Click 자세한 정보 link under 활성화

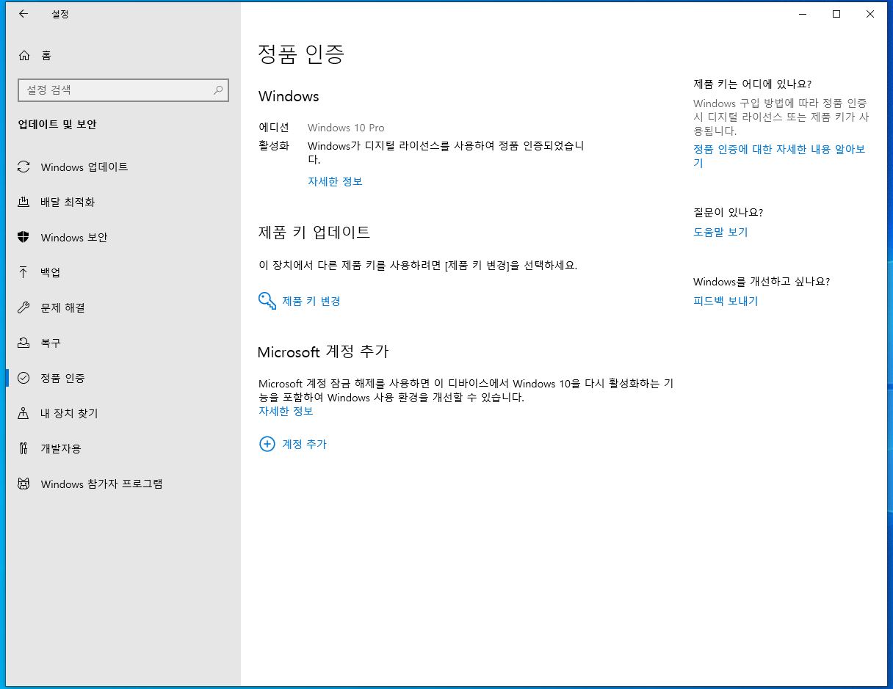coord(335,181)
